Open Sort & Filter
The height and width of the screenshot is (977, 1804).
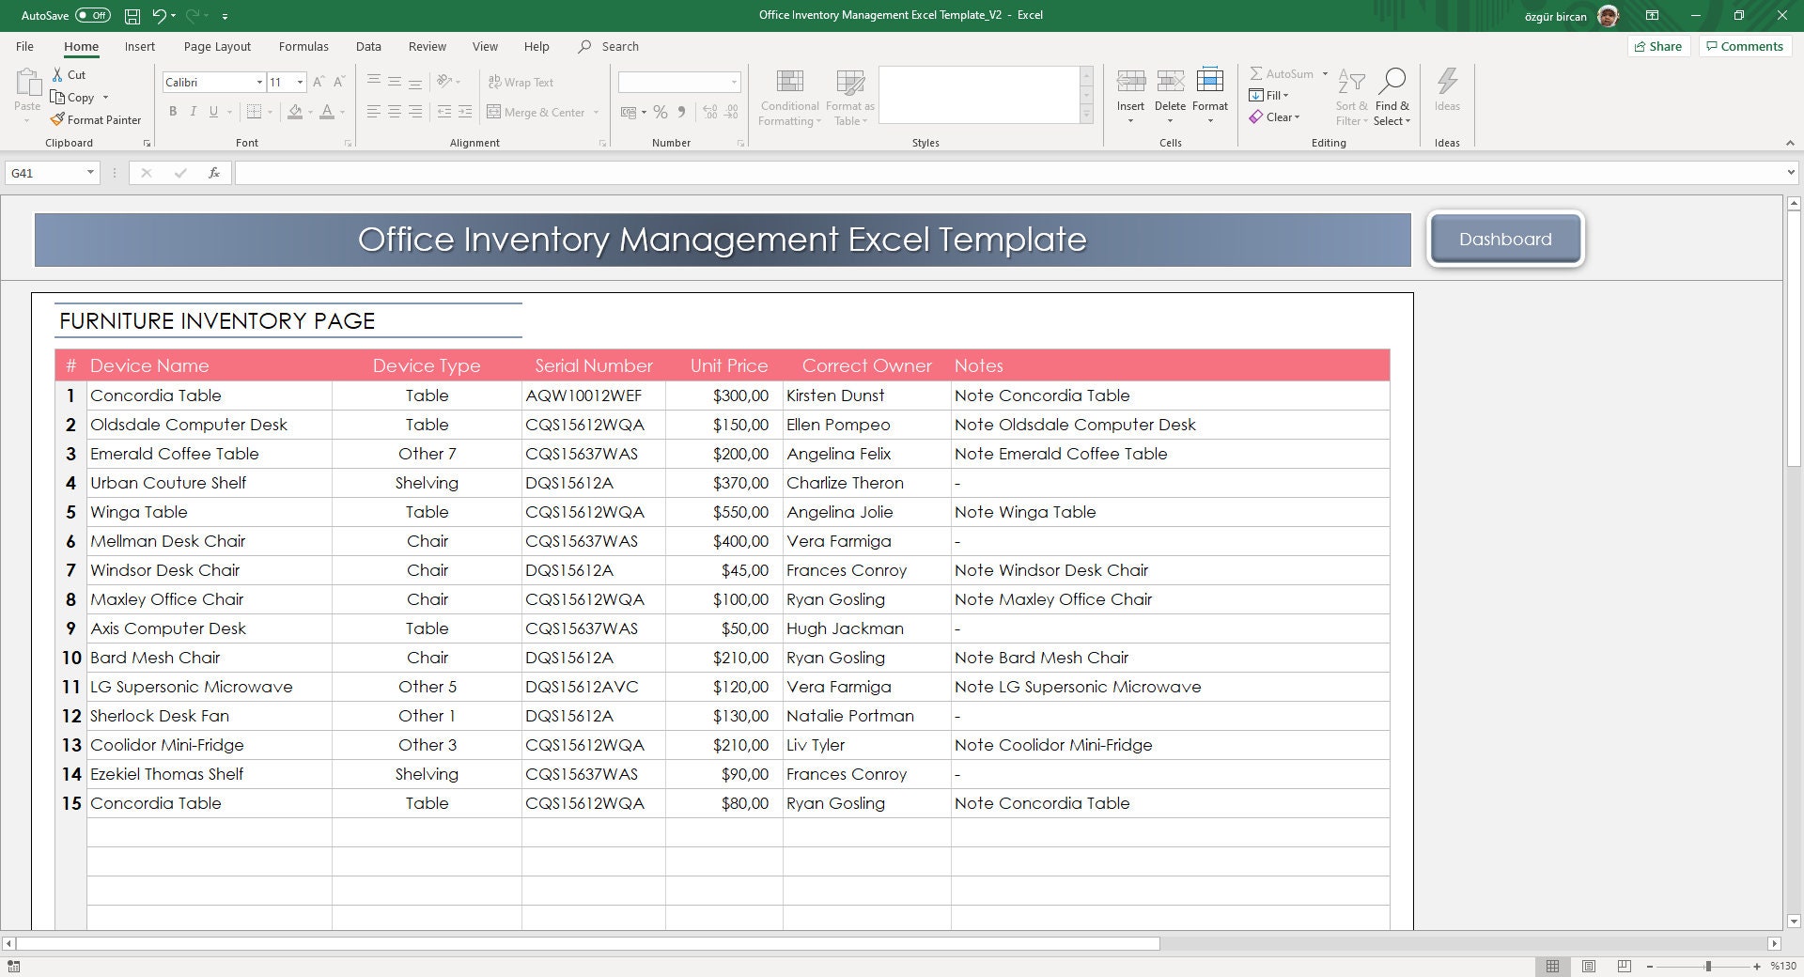pyautogui.click(x=1351, y=94)
